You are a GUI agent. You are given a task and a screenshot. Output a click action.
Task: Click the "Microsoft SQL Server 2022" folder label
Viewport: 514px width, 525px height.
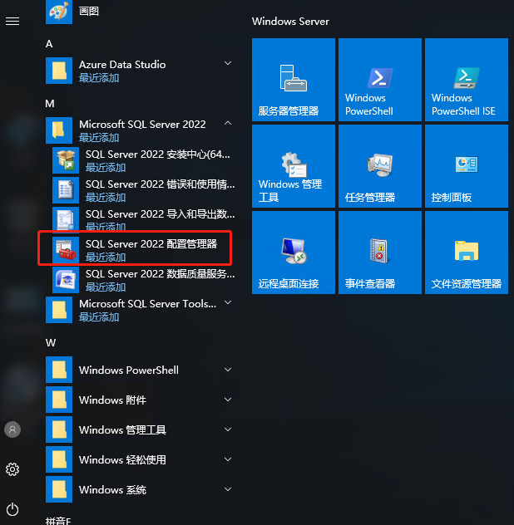142,125
